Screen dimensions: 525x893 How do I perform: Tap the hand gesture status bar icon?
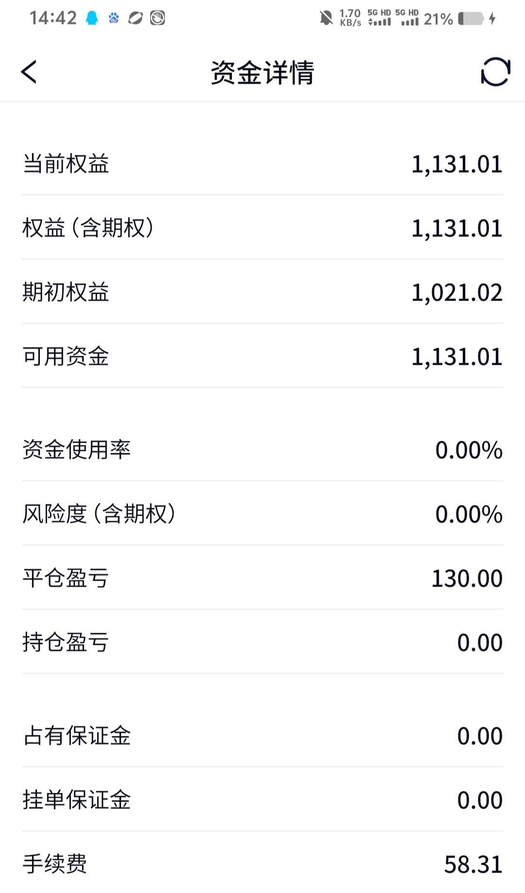pyautogui.click(x=157, y=18)
